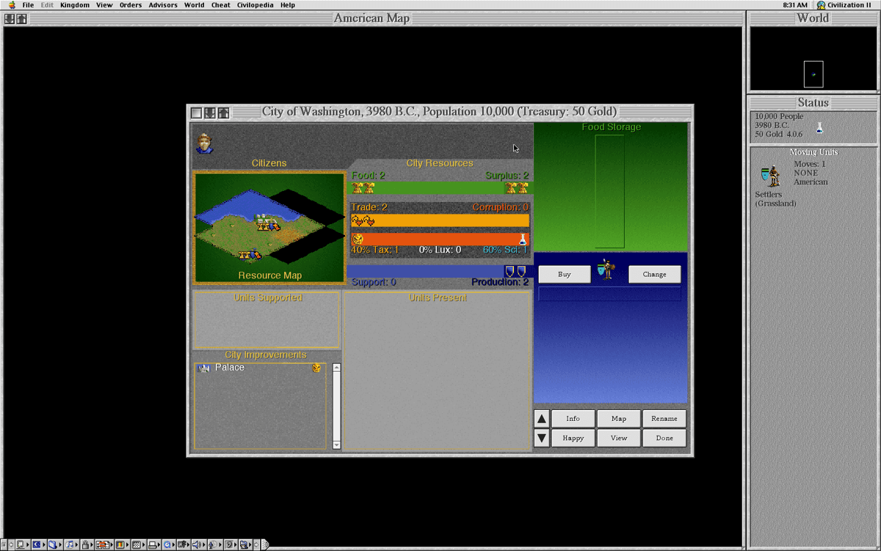881x551 pixels.
Task: Open the Civilopedia menu
Action: (255, 5)
